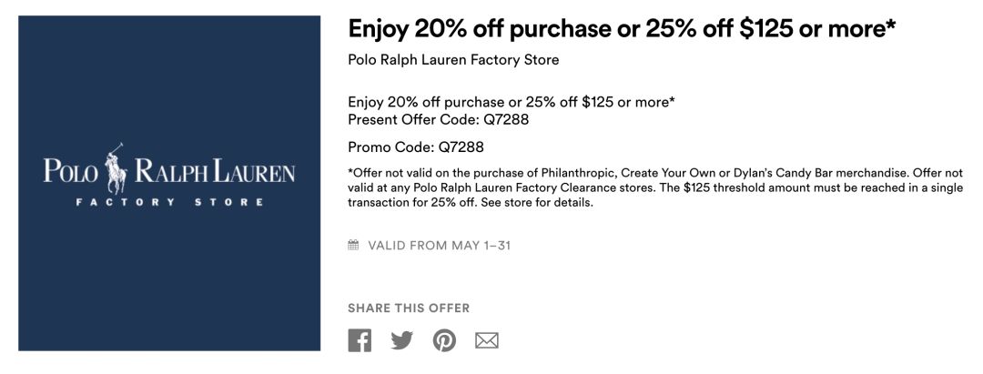Click the 'See store for details' sentence
Viewport: 983px width, 374px height.
537,203
